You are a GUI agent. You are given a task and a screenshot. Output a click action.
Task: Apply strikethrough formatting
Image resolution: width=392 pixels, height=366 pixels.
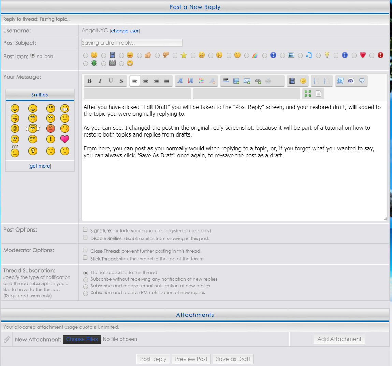tap(121, 81)
